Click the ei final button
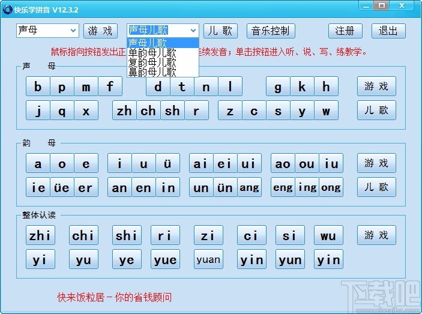This screenshot has height=314, width=422. (225, 163)
